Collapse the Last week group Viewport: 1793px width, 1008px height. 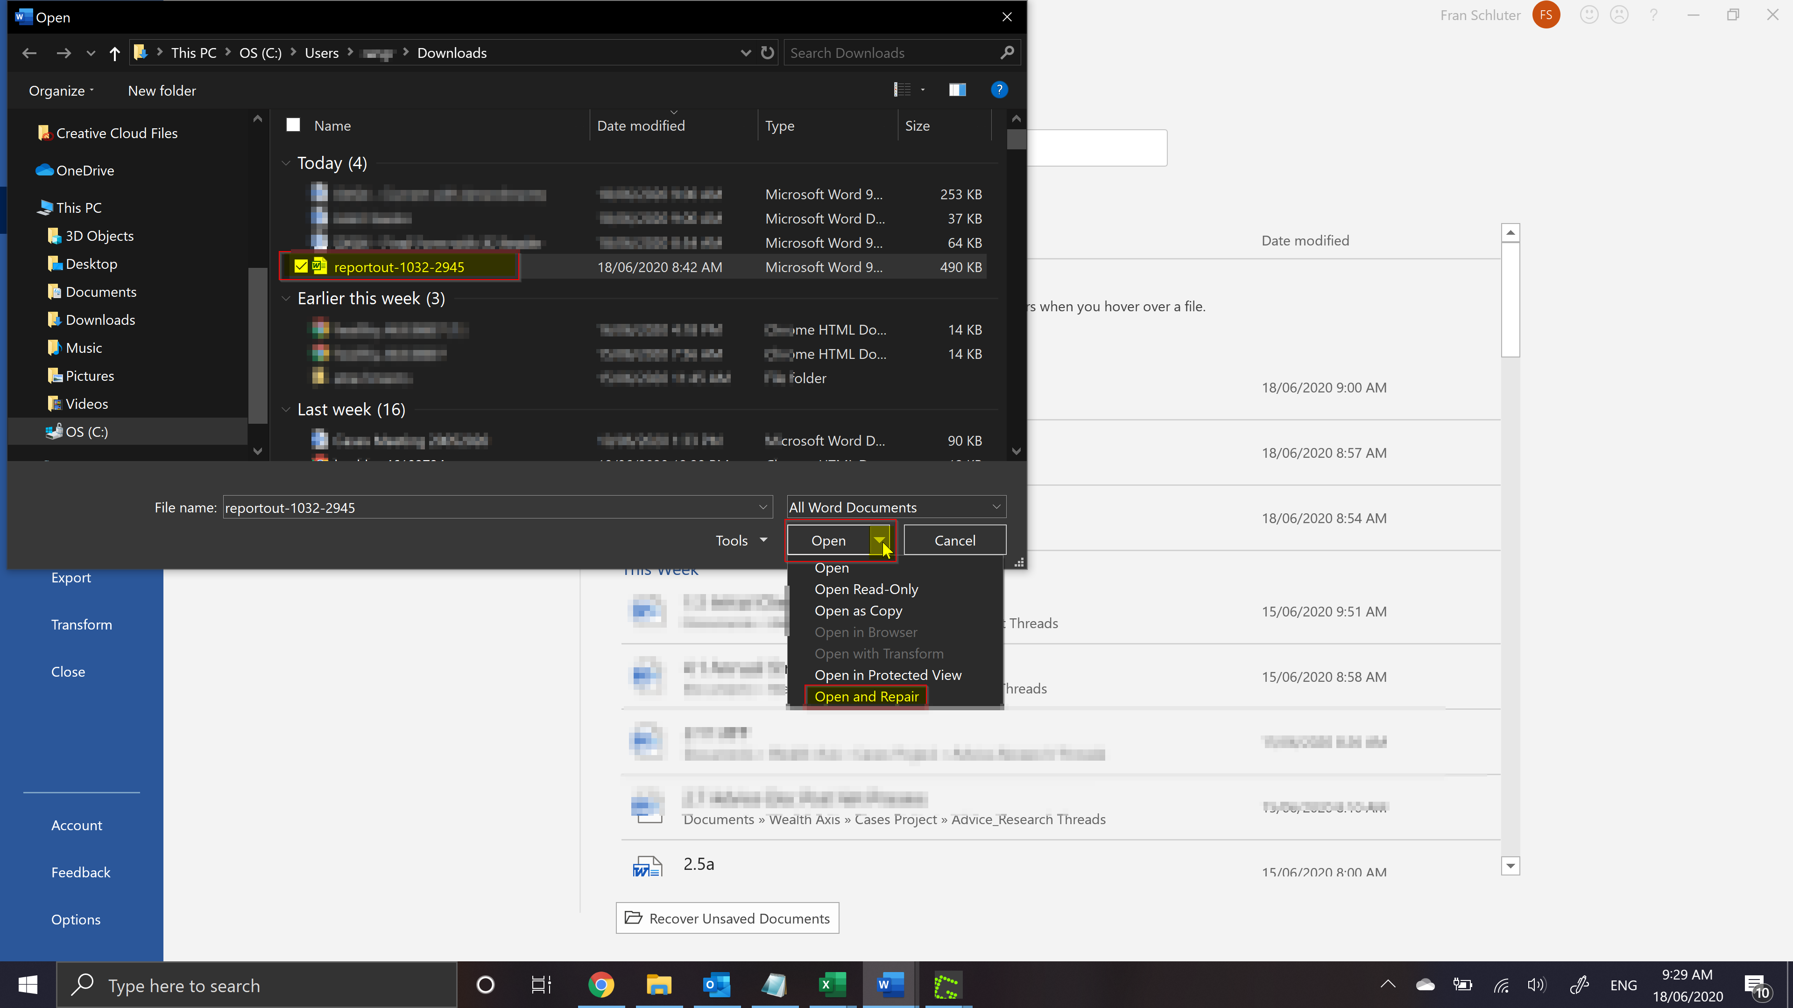pos(285,410)
